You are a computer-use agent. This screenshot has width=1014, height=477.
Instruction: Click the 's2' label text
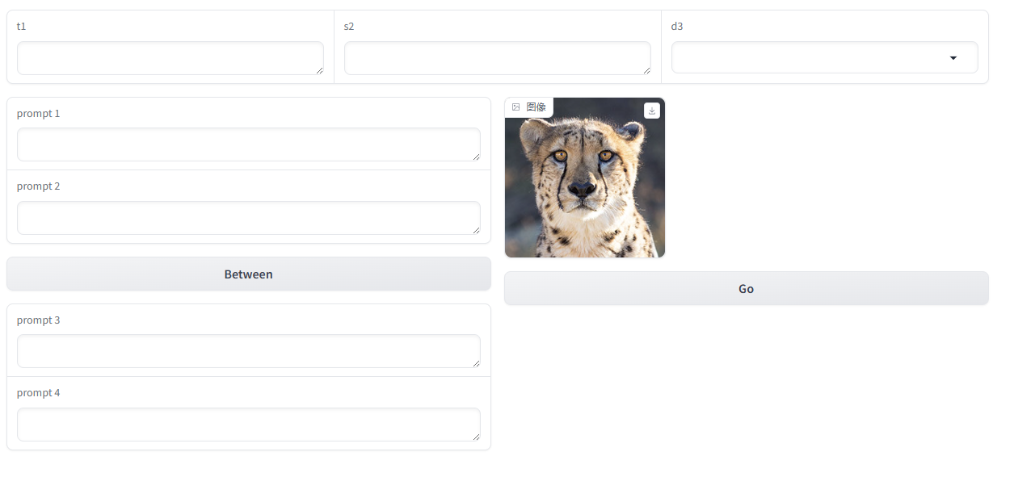[349, 26]
